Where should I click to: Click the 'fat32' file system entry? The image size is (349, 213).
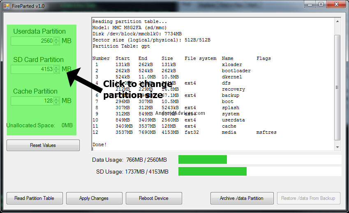tap(192, 133)
